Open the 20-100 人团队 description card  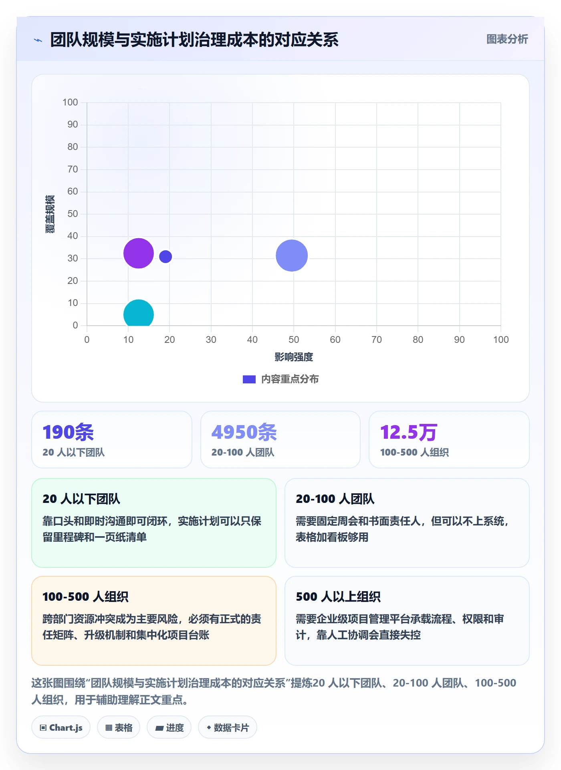coord(407,523)
